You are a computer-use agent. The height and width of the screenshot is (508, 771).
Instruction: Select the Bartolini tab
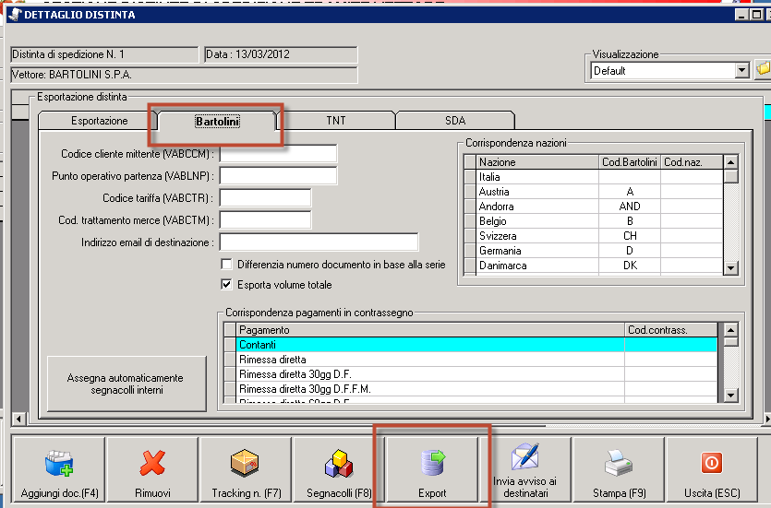(217, 121)
